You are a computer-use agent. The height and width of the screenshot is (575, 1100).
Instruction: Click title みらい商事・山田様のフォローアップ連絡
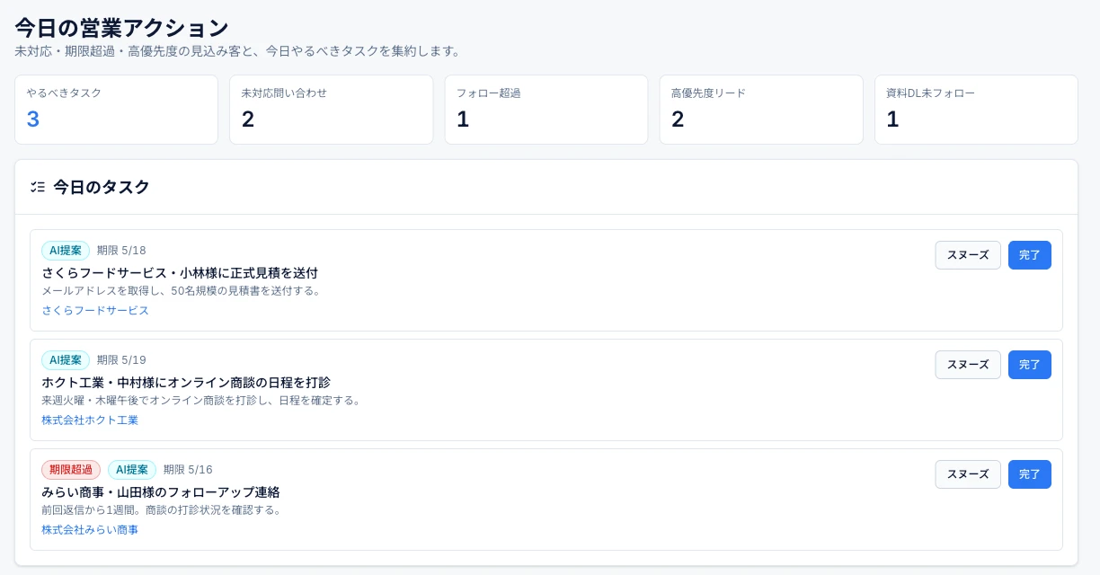click(x=161, y=491)
